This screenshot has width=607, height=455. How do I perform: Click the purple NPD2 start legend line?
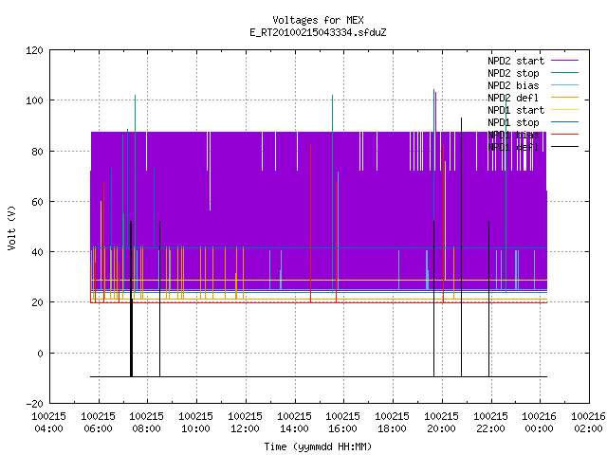pyautogui.click(x=564, y=61)
